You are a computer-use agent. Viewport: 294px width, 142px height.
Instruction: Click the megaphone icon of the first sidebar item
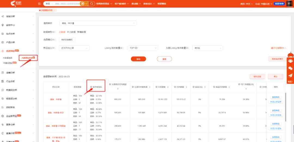(x=3, y=16)
